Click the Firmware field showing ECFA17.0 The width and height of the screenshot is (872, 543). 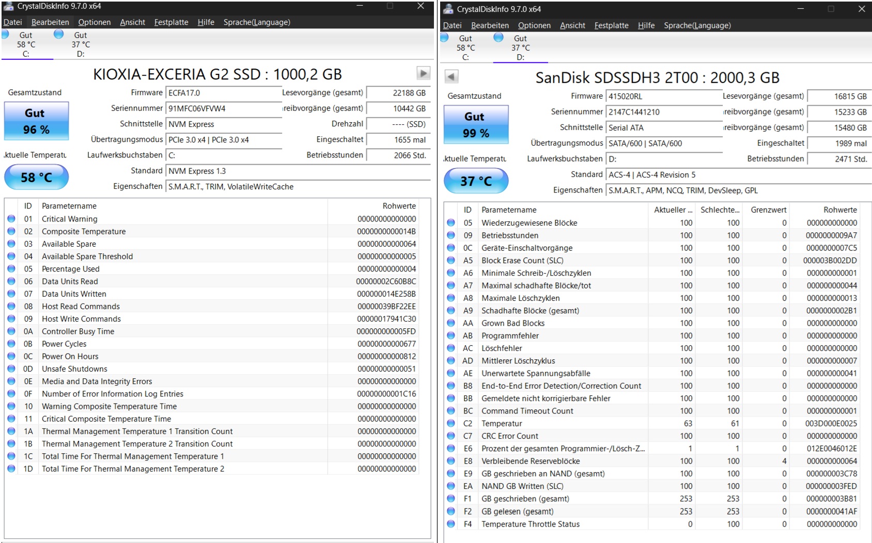coord(224,93)
